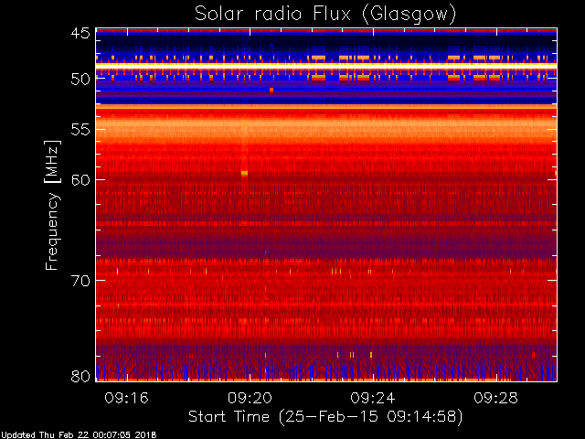Click the 09:24 time tick label
This screenshot has height=439, width=585.
coord(373,398)
